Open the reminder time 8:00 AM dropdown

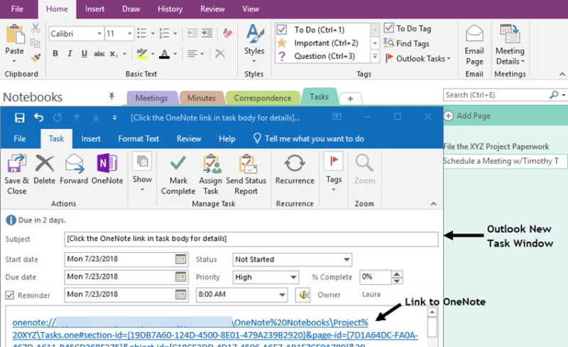pos(282,295)
